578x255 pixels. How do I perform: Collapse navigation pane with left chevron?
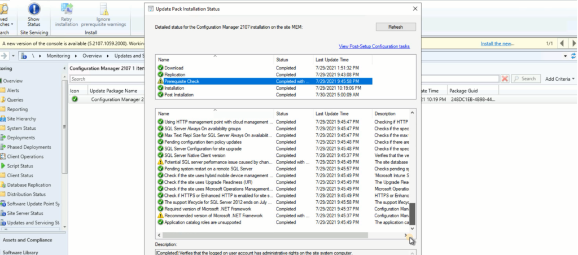click(64, 68)
